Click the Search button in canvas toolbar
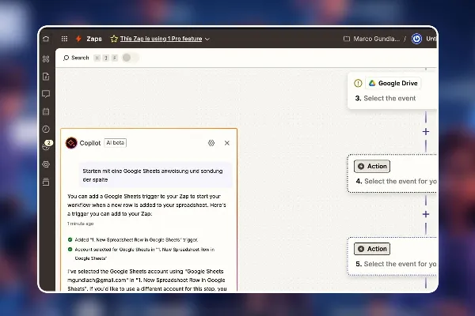The height and width of the screenshot is (316, 475). 76,58
